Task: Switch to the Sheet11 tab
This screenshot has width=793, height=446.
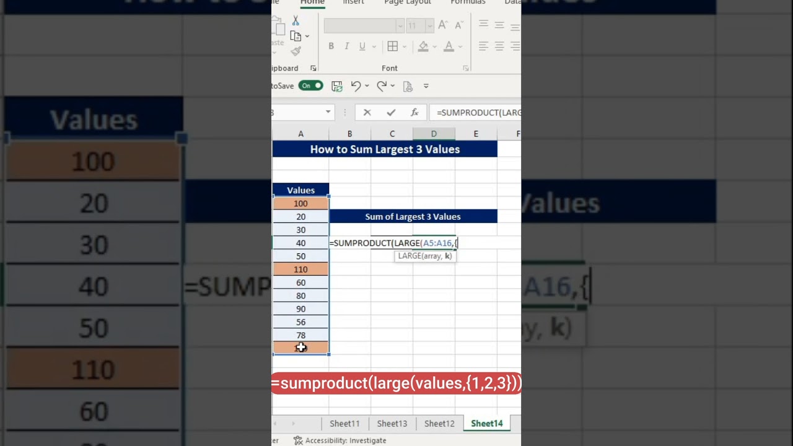Action: pyautogui.click(x=344, y=424)
